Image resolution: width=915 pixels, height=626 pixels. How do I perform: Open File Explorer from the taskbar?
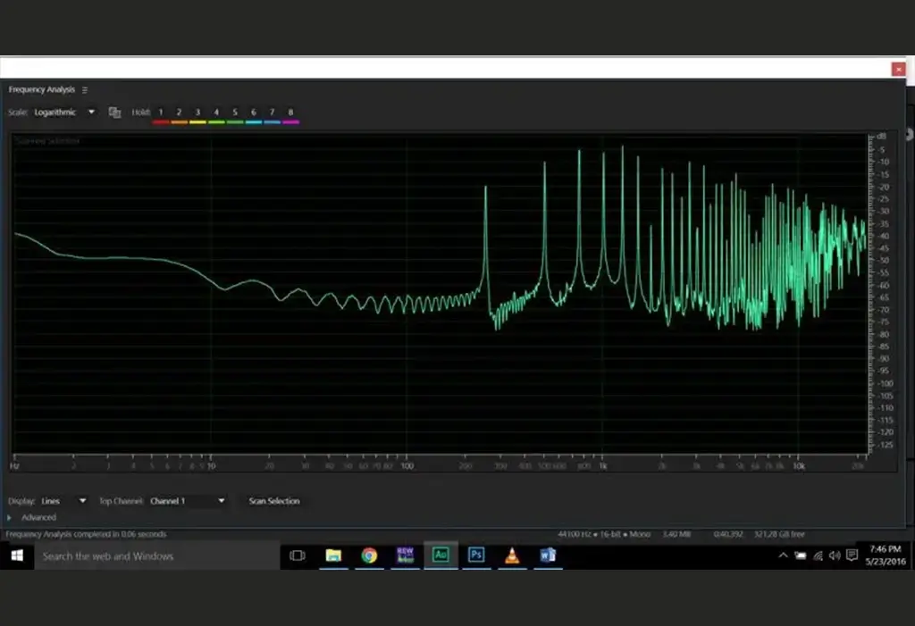click(x=333, y=555)
